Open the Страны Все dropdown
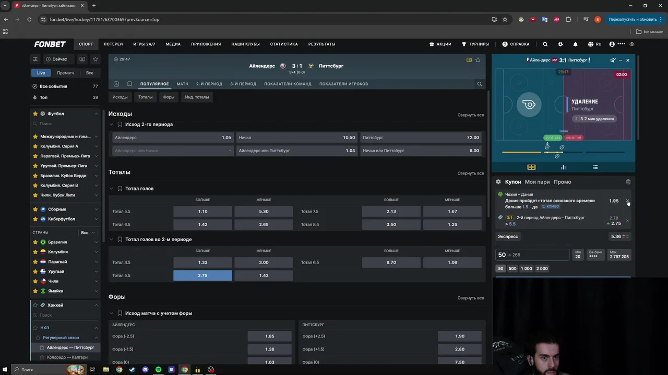 88,233
